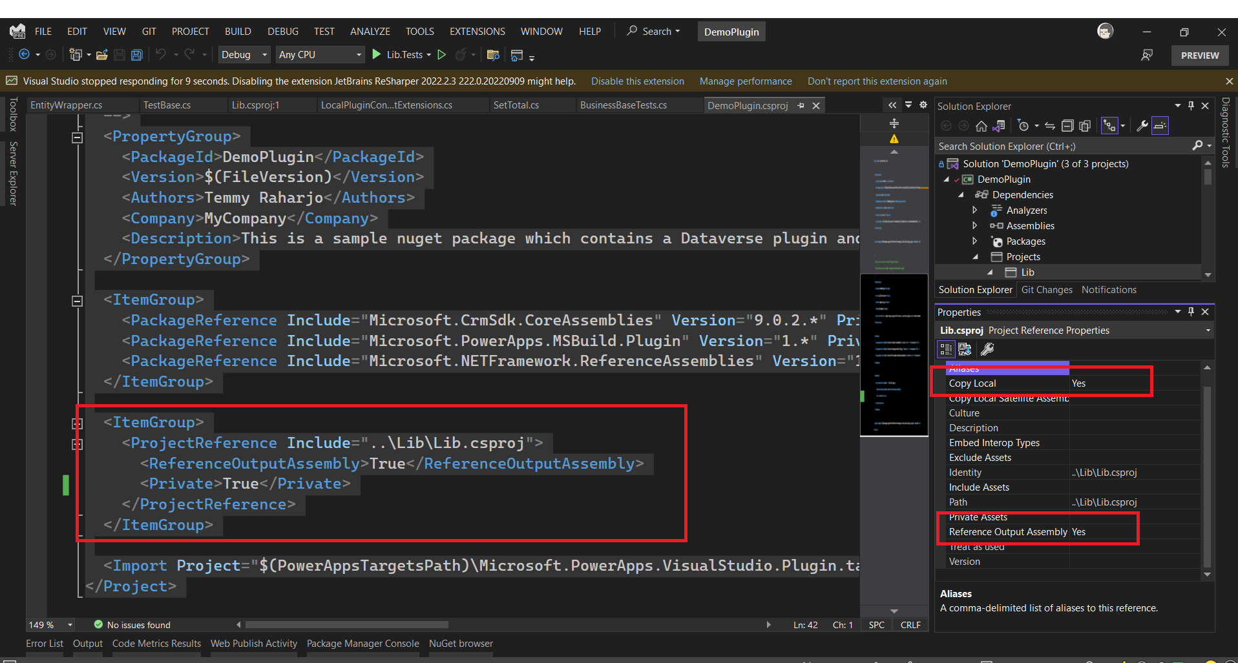Click the split editor icon above scrollbar
The image size is (1238, 663).
pyautogui.click(x=894, y=123)
